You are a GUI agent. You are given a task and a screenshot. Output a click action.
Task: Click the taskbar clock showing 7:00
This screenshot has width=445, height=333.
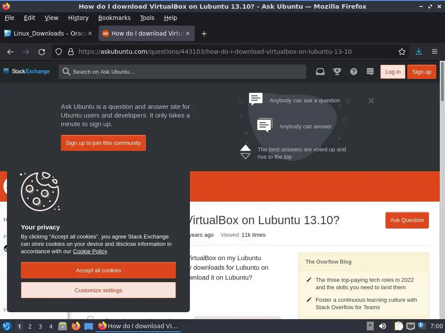point(436,326)
